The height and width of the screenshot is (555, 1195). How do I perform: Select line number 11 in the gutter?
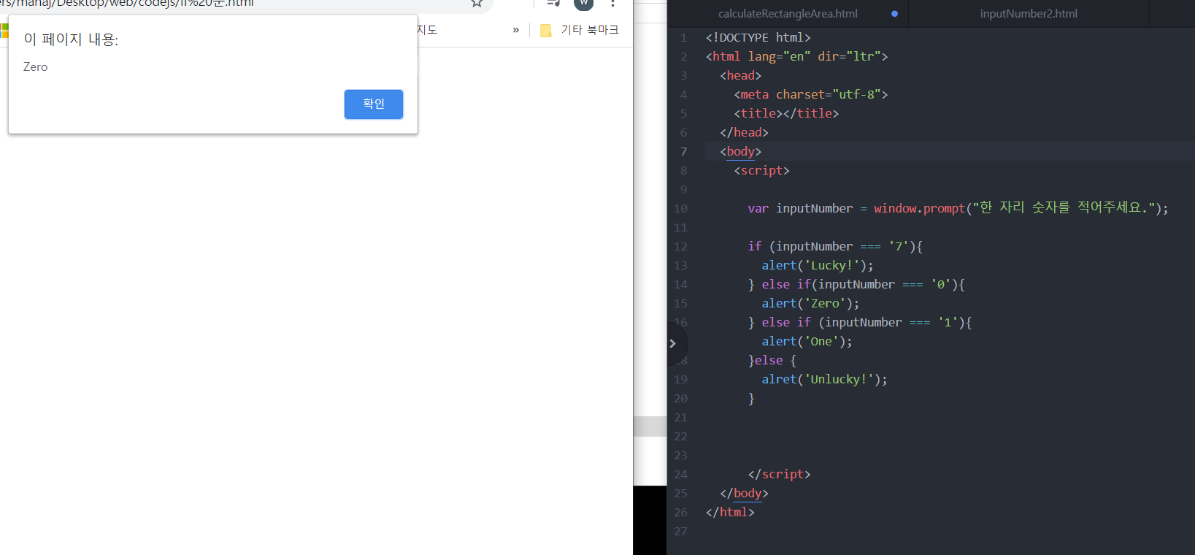pyautogui.click(x=680, y=228)
